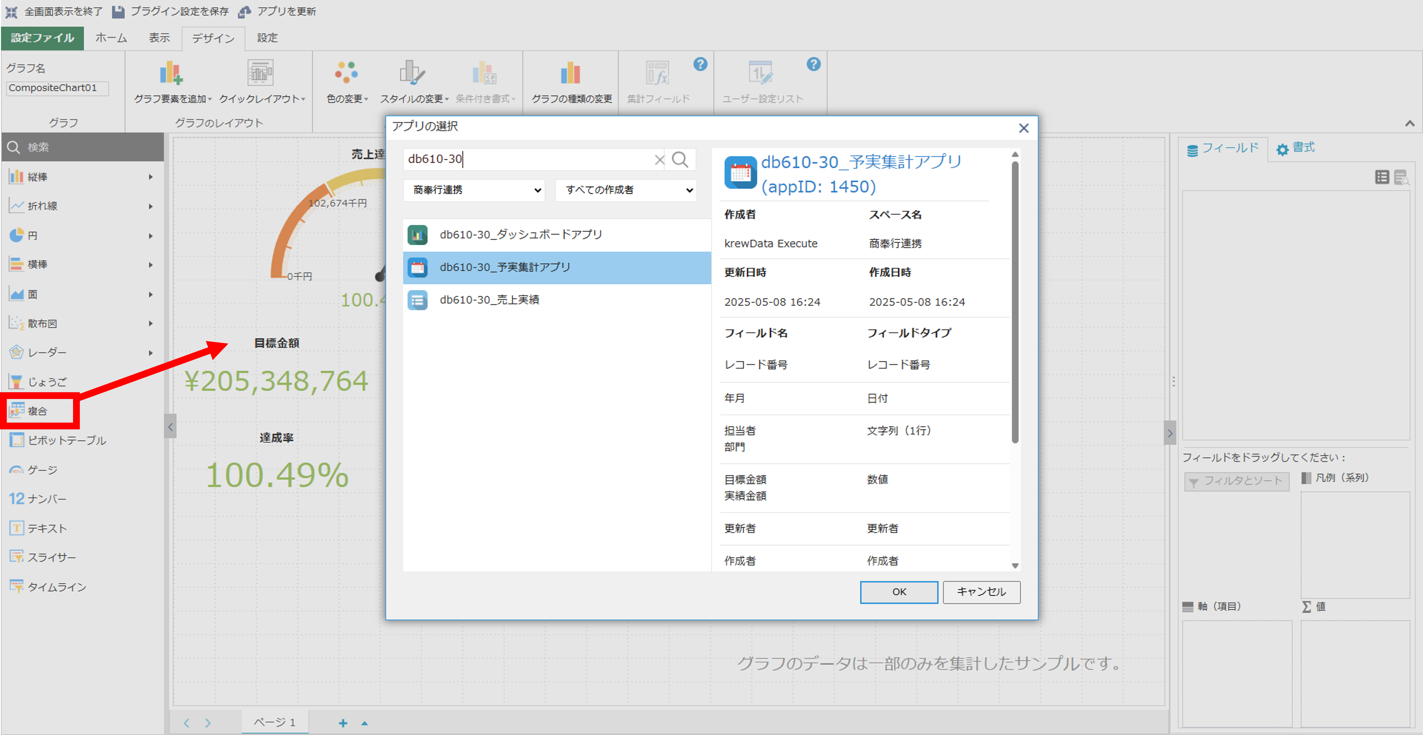Select ピボットテーブル in sidebar
Image resolution: width=1423 pixels, height=735 pixels.
82,440
